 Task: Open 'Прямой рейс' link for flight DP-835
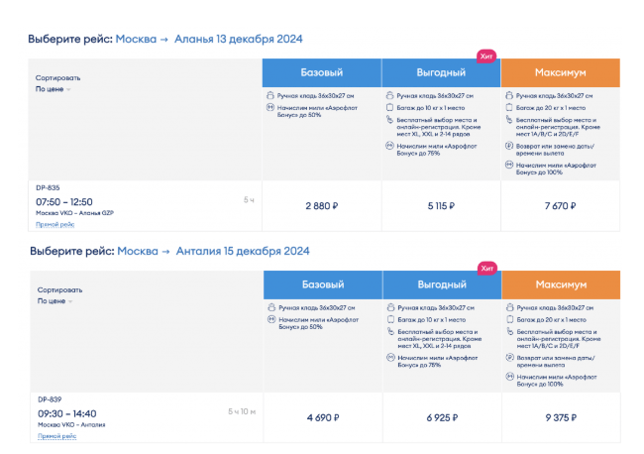[x=55, y=224]
